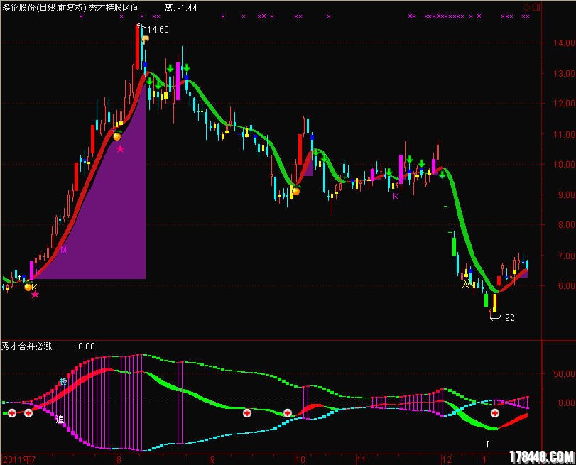Image resolution: width=576 pixels, height=465 pixels.
Task: Click the second red plus circle near July
Action: pos(28,413)
